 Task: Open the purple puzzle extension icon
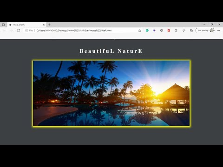pos(154,31)
